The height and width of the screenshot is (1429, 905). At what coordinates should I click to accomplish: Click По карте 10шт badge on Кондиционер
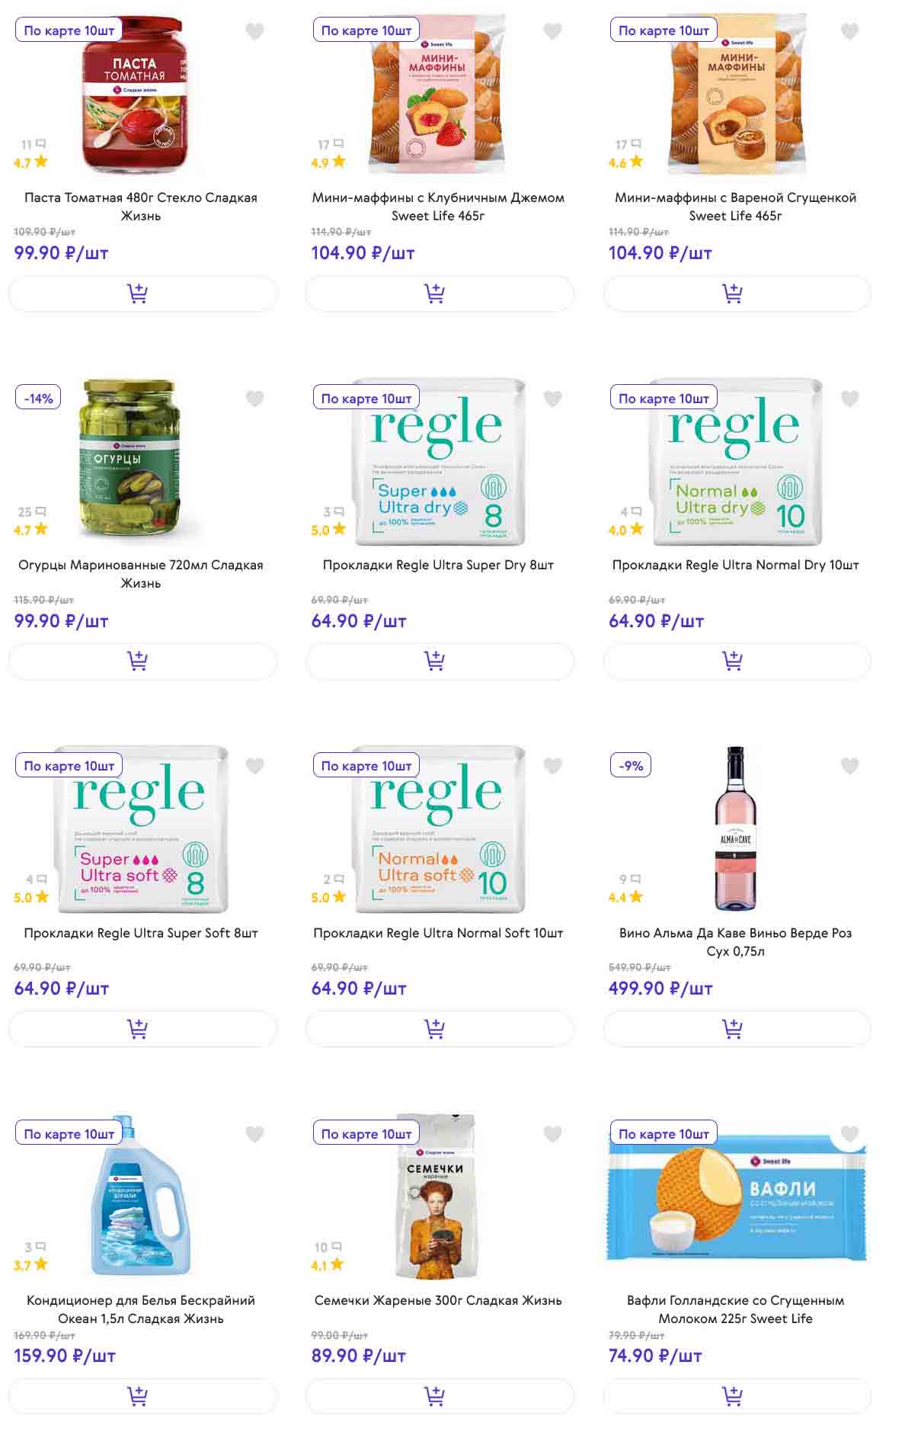point(69,1133)
